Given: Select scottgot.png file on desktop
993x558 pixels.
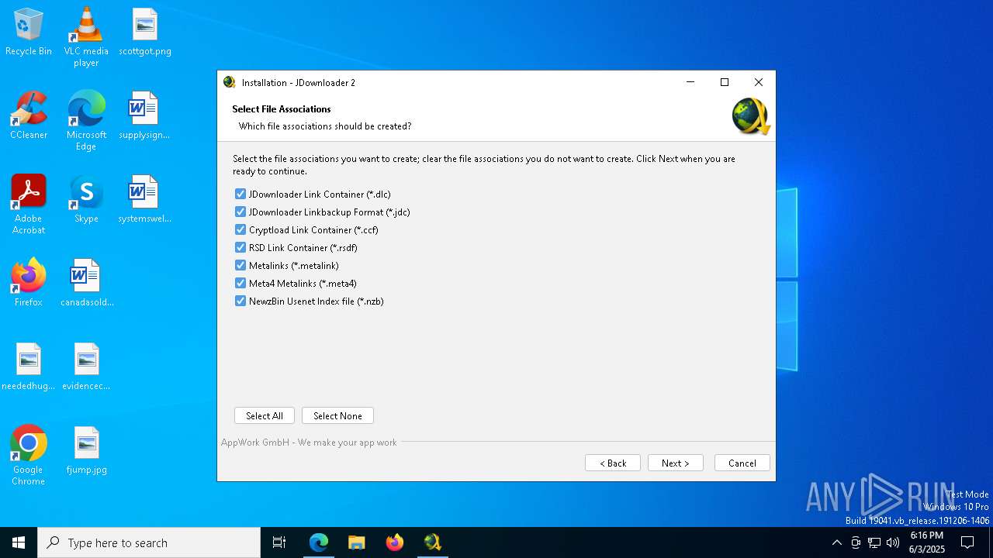Looking at the screenshot, I should click(145, 33).
